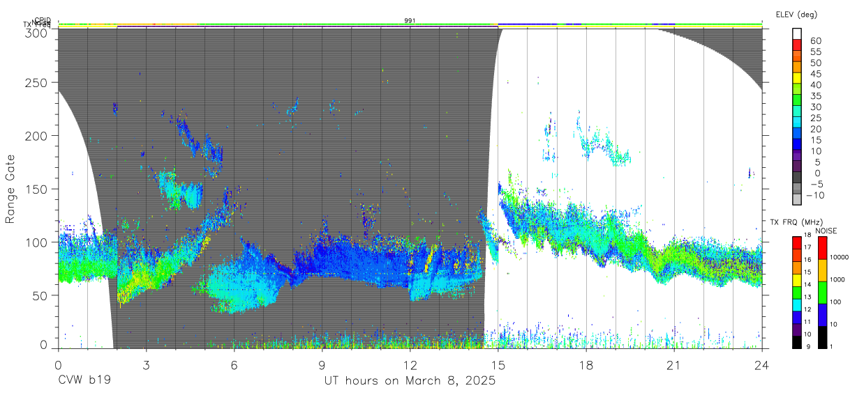This screenshot has height=395, width=857.
Task: Click the white top swatch of ELEV colorbar
Action: pyautogui.click(x=798, y=35)
